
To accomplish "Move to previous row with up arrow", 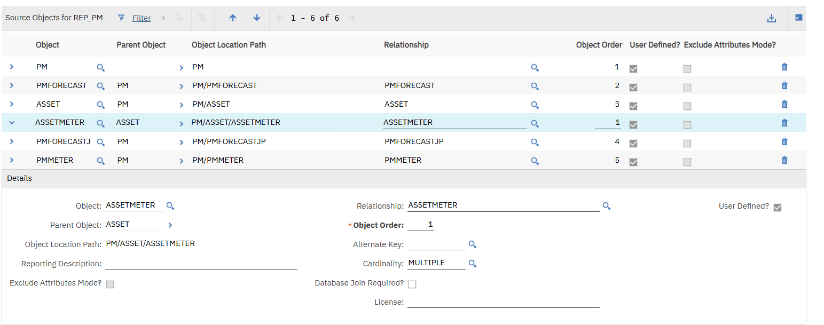I will (233, 18).
